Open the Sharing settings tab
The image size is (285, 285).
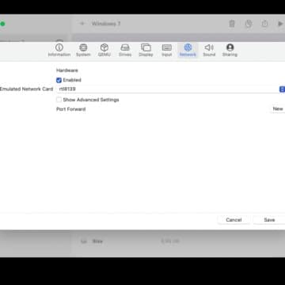point(230,50)
